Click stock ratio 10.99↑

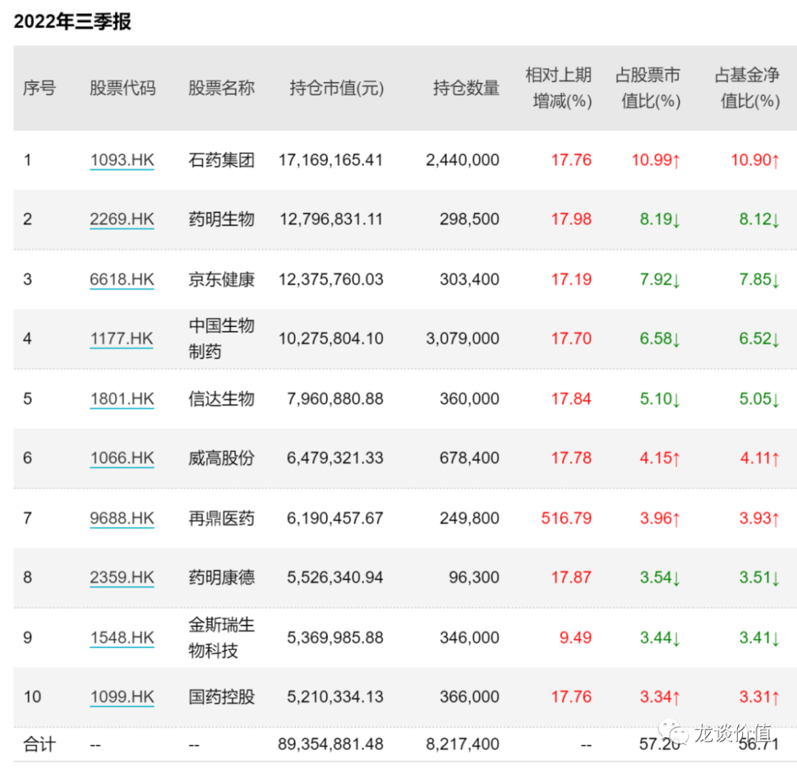coord(656,160)
